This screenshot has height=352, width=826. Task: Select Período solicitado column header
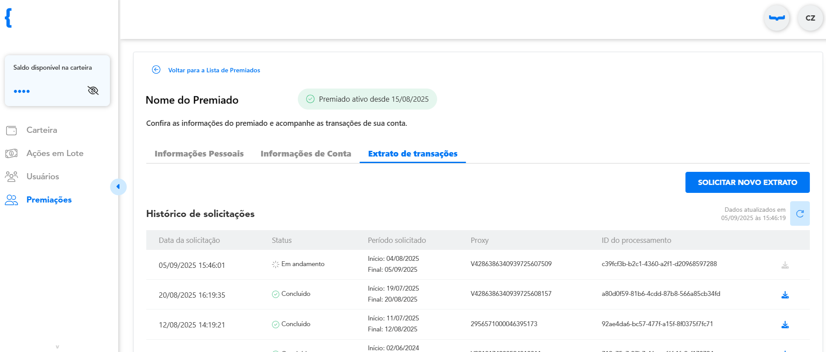[x=397, y=240]
